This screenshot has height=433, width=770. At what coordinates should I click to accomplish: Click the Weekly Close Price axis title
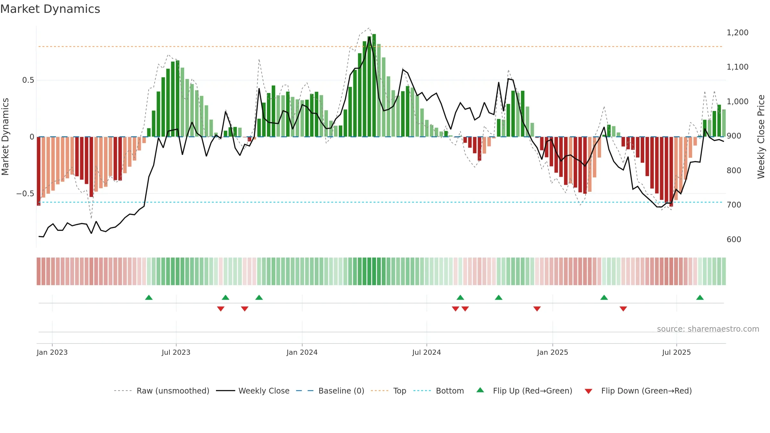[x=761, y=137]
